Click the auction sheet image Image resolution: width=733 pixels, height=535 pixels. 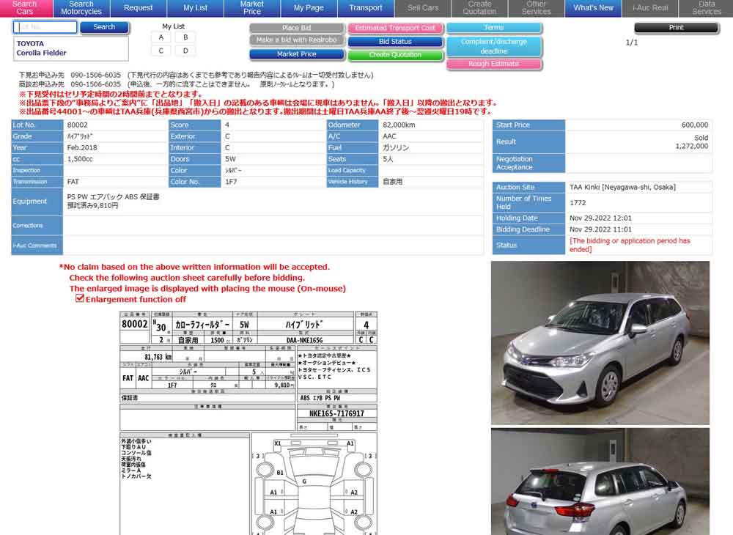[248, 423]
